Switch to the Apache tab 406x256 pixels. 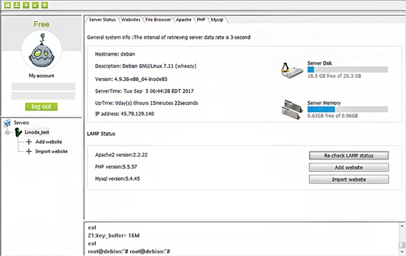pyautogui.click(x=184, y=19)
